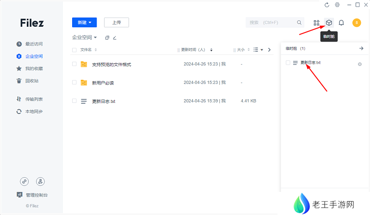
Task: Click the 上传 button
Action: (117, 22)
